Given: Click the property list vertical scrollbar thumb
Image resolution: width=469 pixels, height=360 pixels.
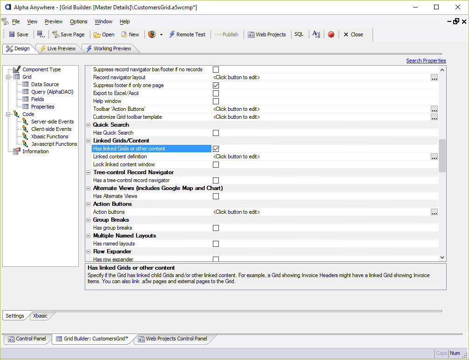Looking at the screenshot, I should (x=442, y=156).
